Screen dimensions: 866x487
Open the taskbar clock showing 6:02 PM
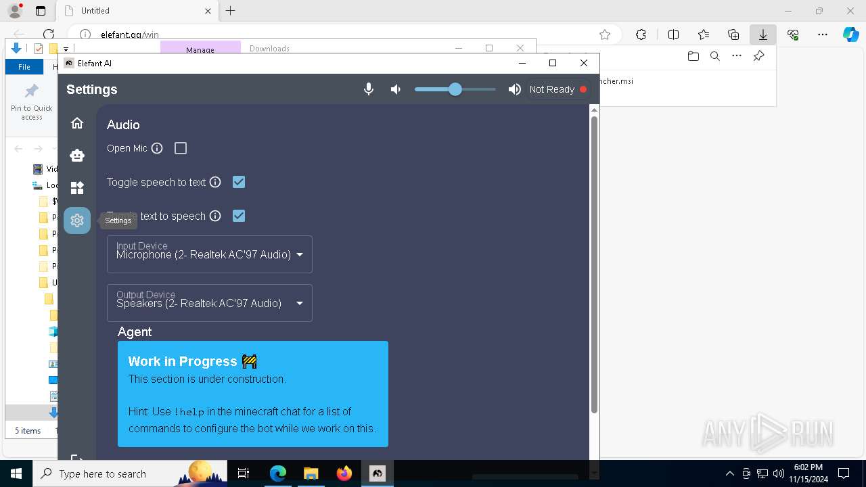(808, 473)
